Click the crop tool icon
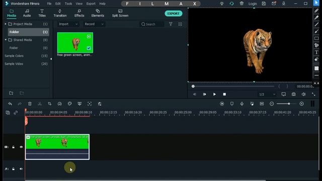Image resolution: width=322 pixels, height=181 pixels. [x=50, y=104]
